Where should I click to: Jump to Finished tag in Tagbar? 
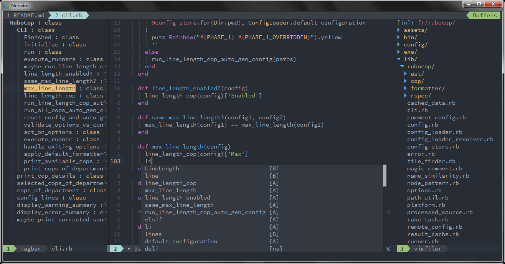pyautogui.click(x=38, y=37)
